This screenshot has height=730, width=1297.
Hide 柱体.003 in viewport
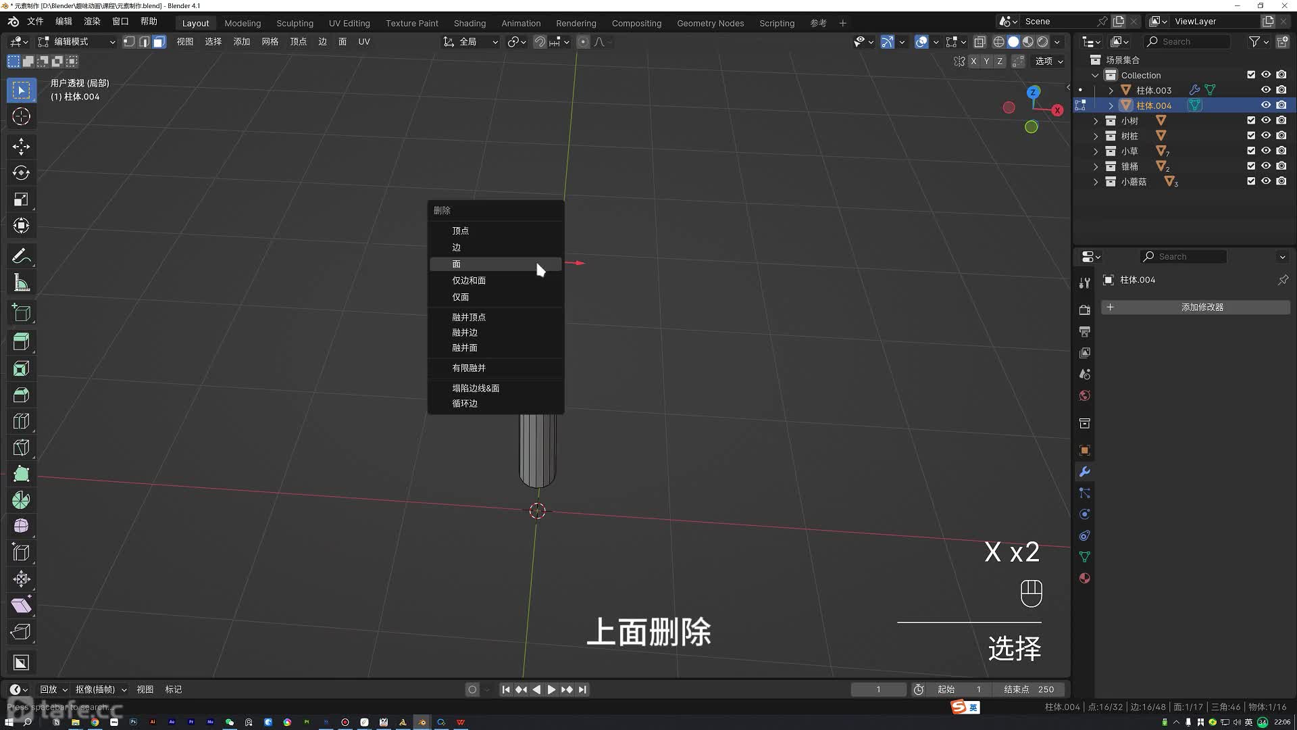point(1266,90)
